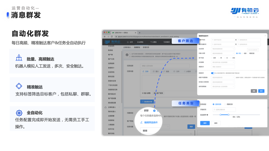Click the 批量、高频触达 hierarchy icon
The width and height of the screenshot is (269, 151).
19,58
